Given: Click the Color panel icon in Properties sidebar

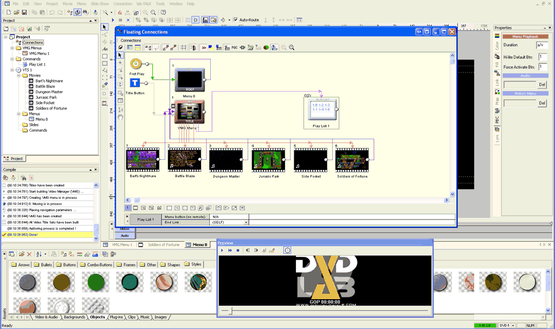Looking at the screenshot, I should tap(497, 36).
